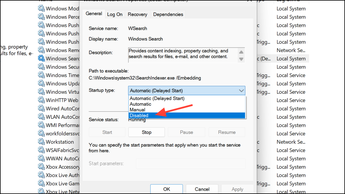Click gear icon beside Xbox Live Auth service
Image resolution: width=345 pixels, height=194 pixels.
[x=41, y=175]
